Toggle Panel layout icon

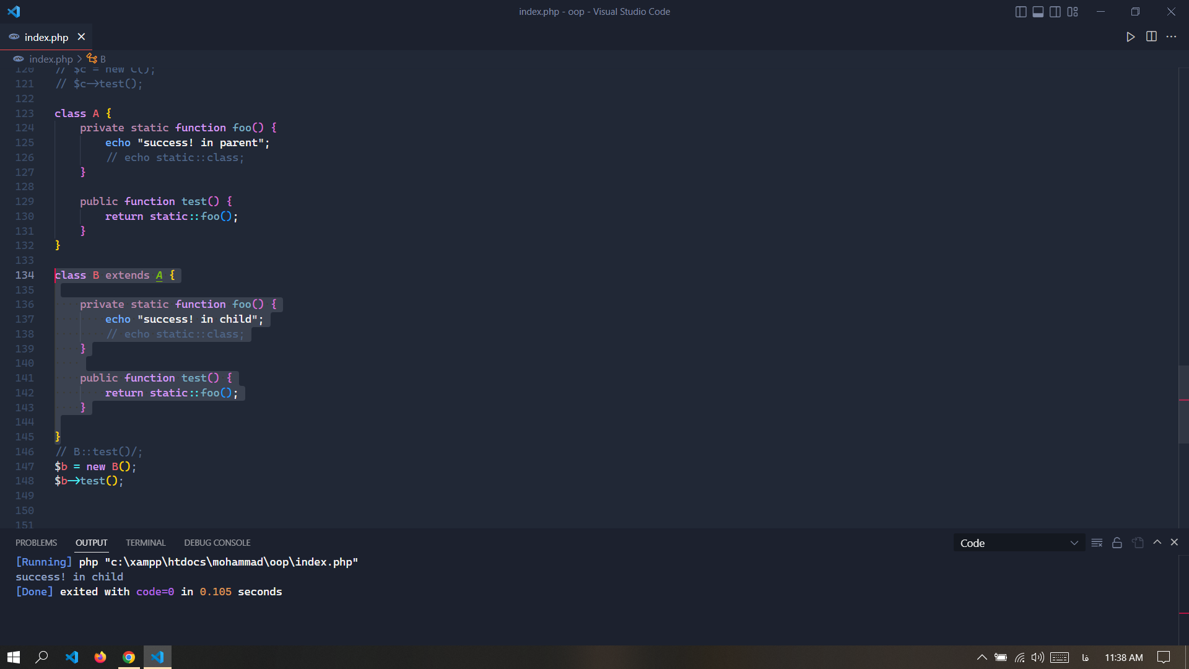click(1039, 12)
